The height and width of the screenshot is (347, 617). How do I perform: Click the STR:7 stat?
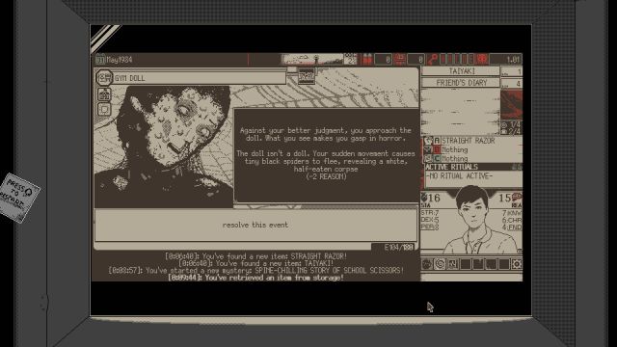(x=429, y=213)
